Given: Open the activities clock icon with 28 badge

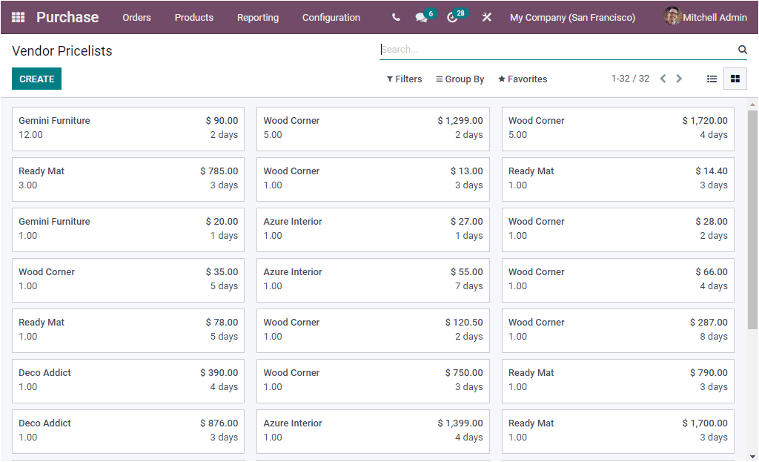Looking at the screenshot, I should (451, 16).
